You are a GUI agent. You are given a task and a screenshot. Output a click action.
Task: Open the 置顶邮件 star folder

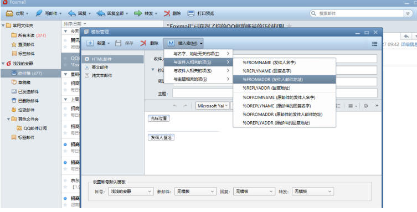(x=23, y=44)
